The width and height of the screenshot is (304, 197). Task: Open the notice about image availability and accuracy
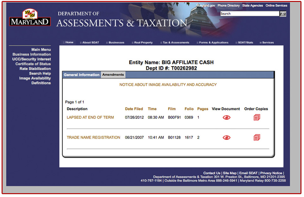point(168,85)
